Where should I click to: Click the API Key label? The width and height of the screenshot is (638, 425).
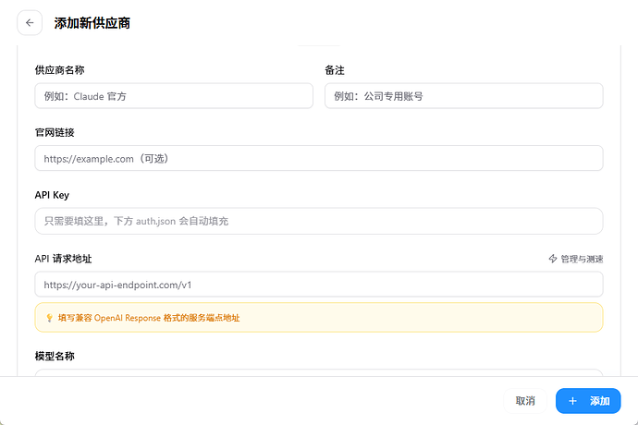click(52, 195)
